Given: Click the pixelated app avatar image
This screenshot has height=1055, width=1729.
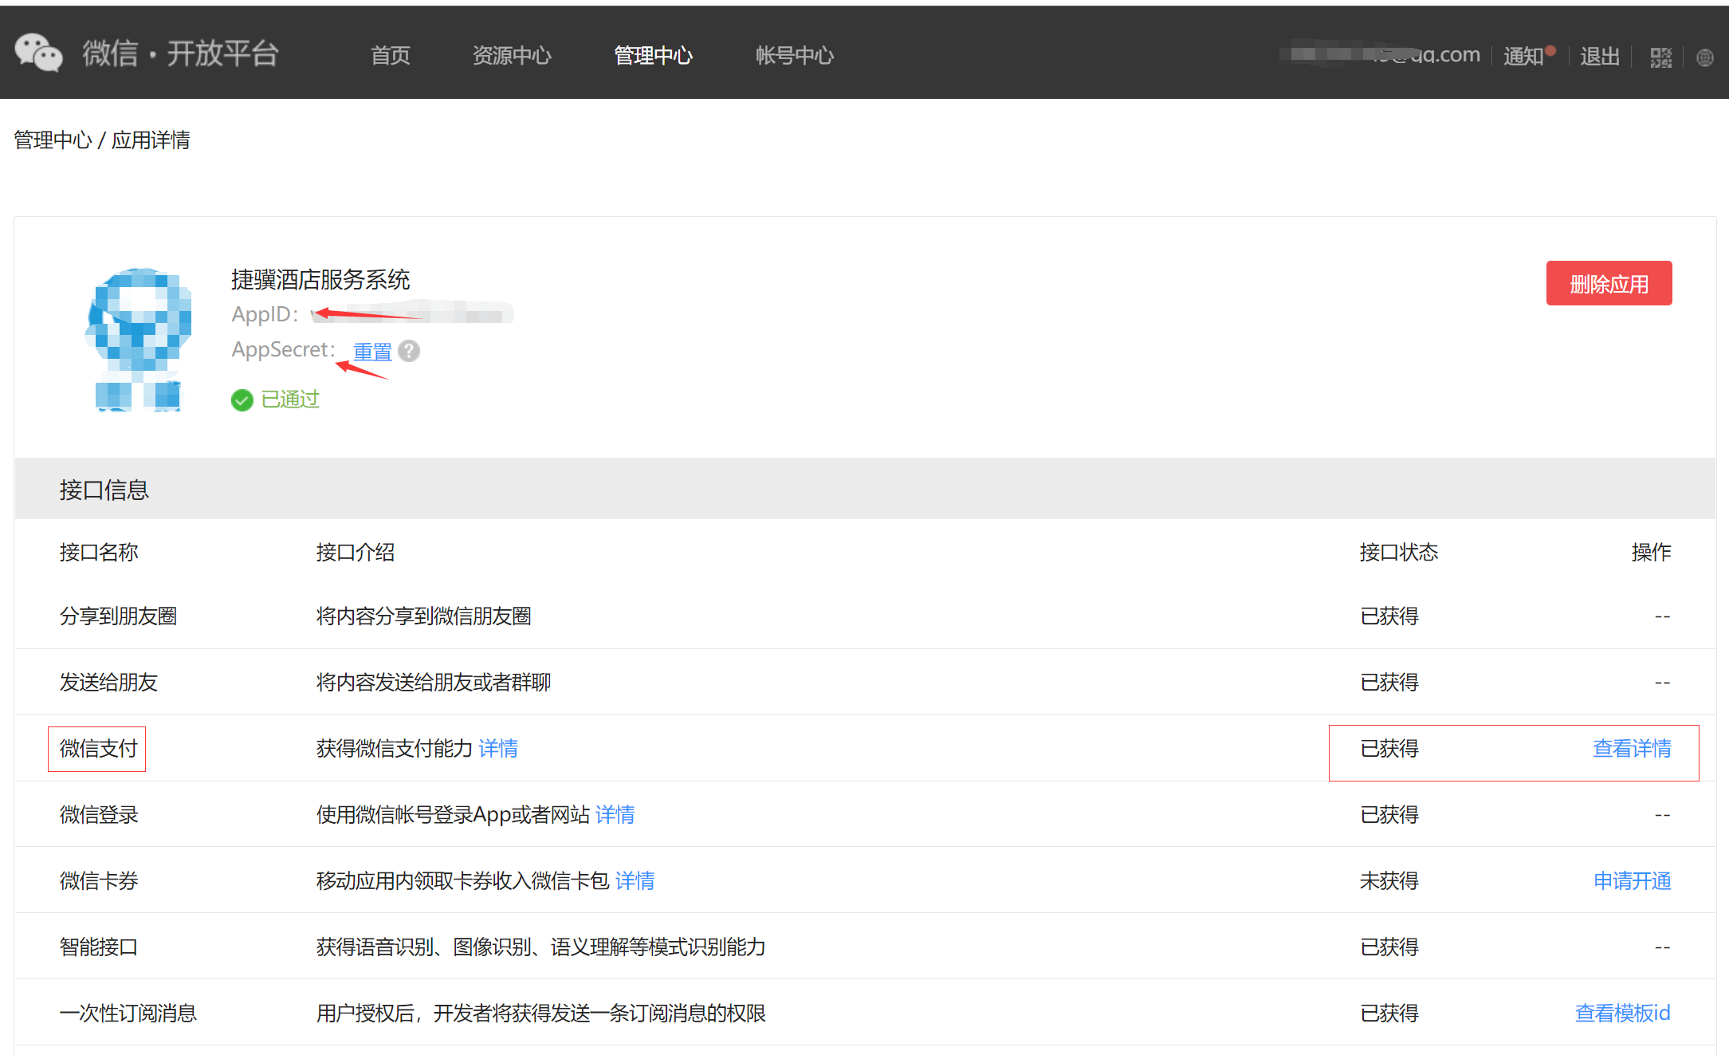Looking at the screenshot, I should click(x=139, y=339).
